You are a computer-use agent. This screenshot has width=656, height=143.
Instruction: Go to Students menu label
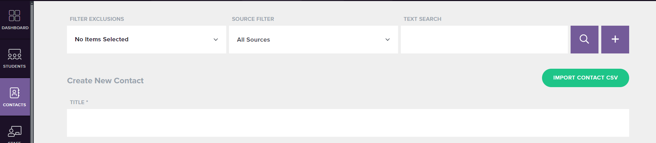coord(15,66)
